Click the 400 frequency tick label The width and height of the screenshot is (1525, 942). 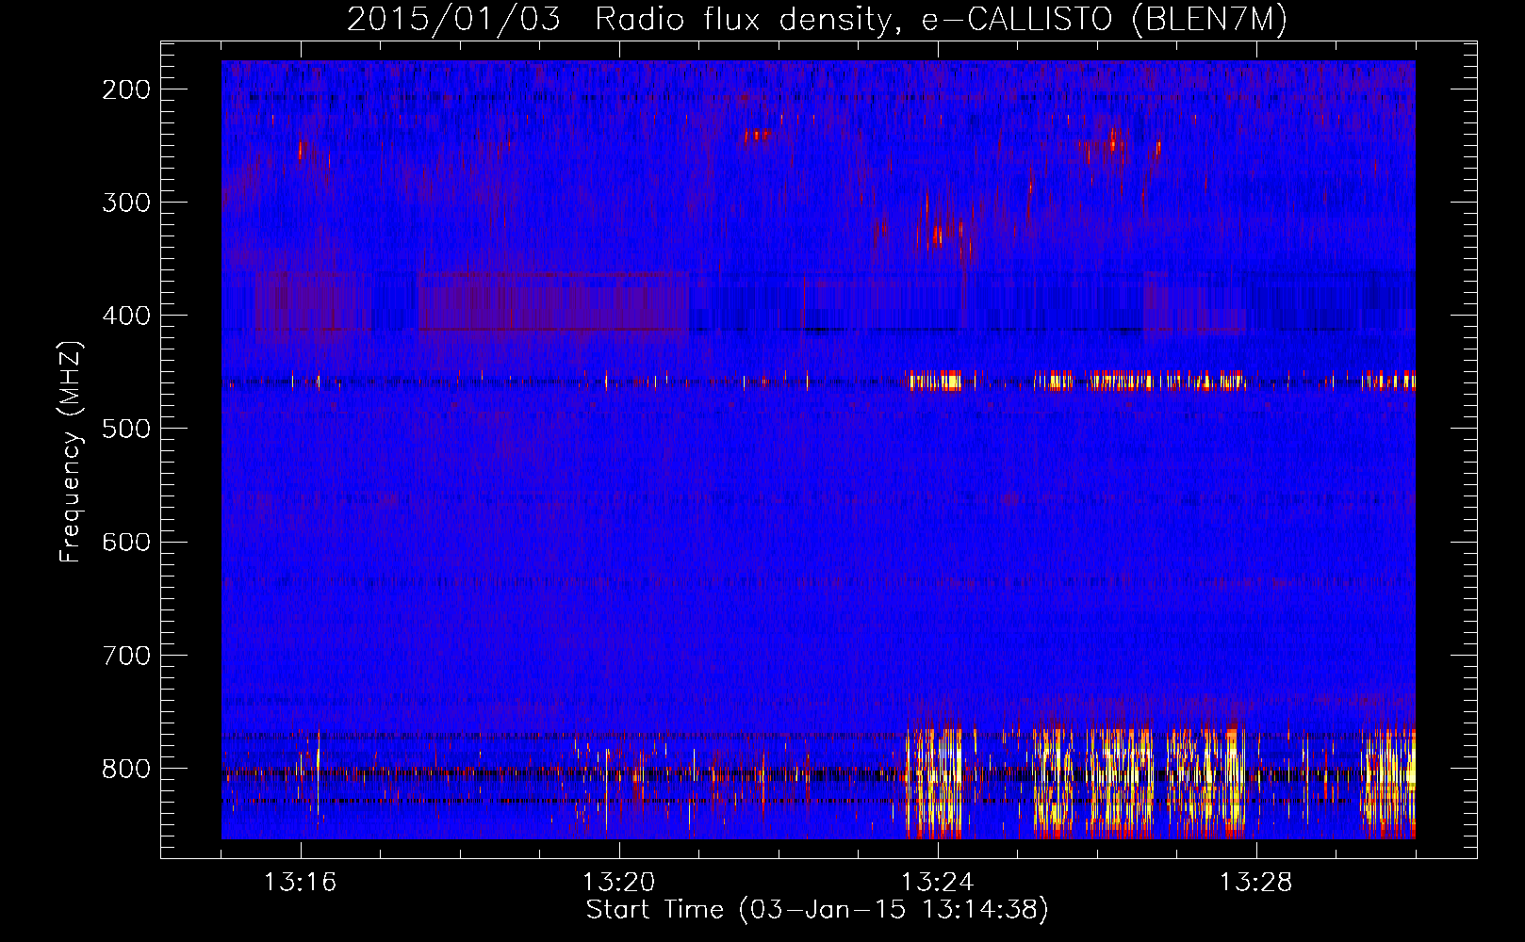pyautogui.click(x=126, y=316)
